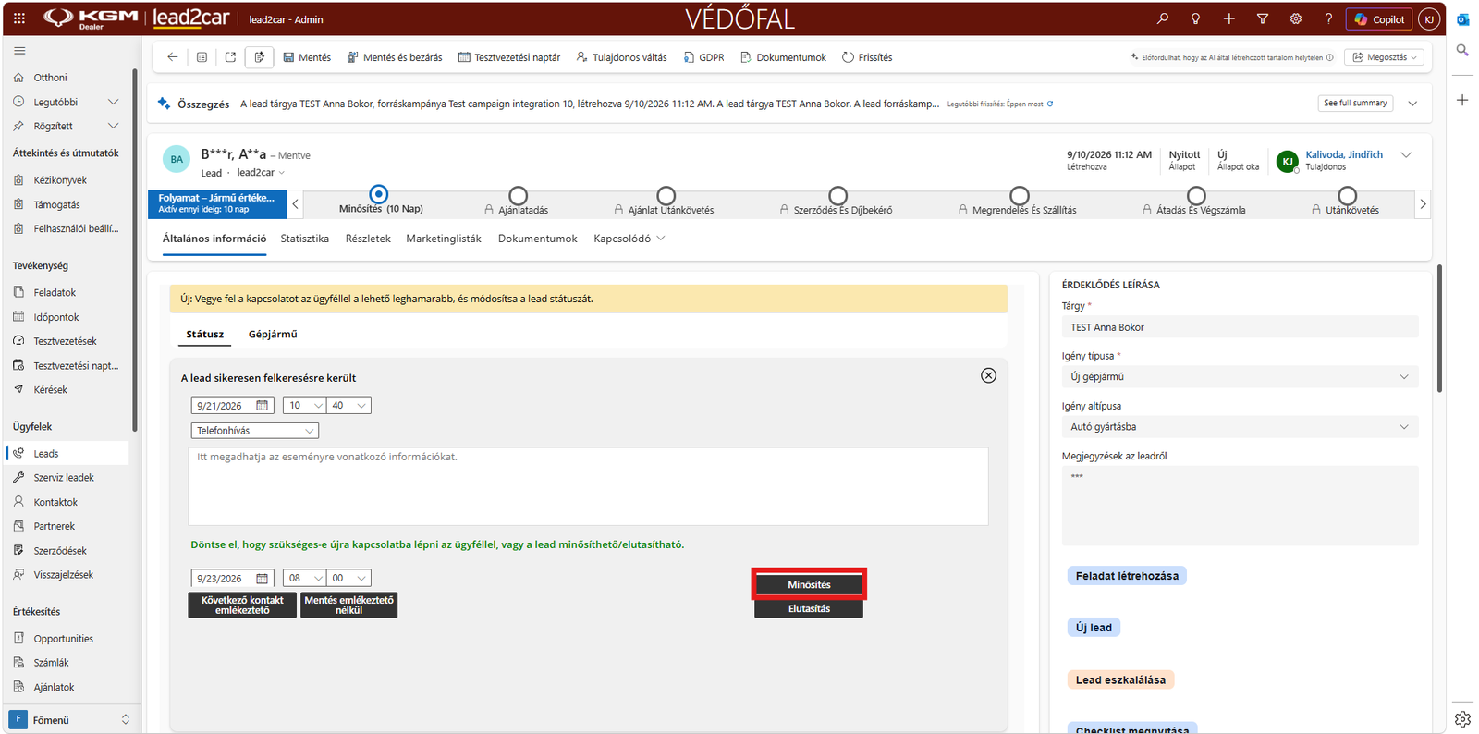Open the settings gear in the top bar
This screenshot has width=1479, height=734.
point(1295,18)
